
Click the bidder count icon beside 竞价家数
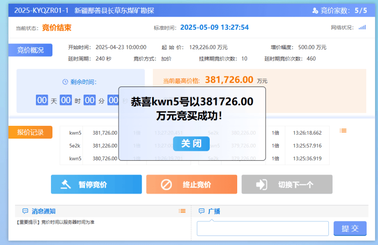point(316,10)
